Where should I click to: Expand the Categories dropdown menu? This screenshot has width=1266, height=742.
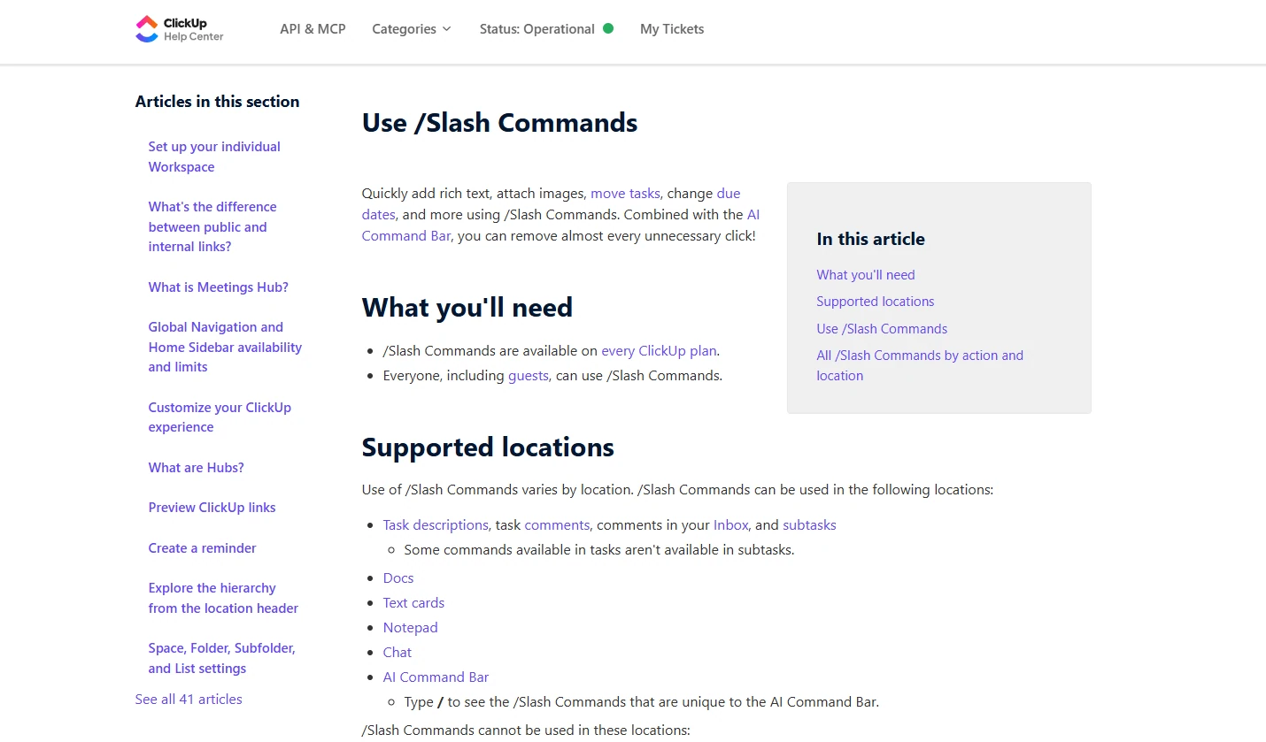[x=412, y=29]
